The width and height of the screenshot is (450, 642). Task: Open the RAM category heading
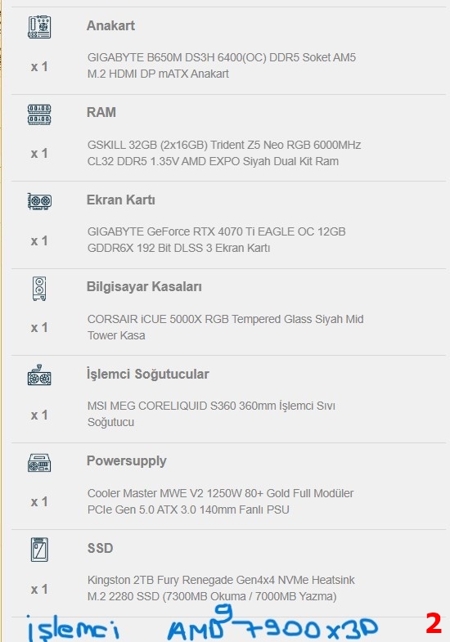click(x=101, y=112)
